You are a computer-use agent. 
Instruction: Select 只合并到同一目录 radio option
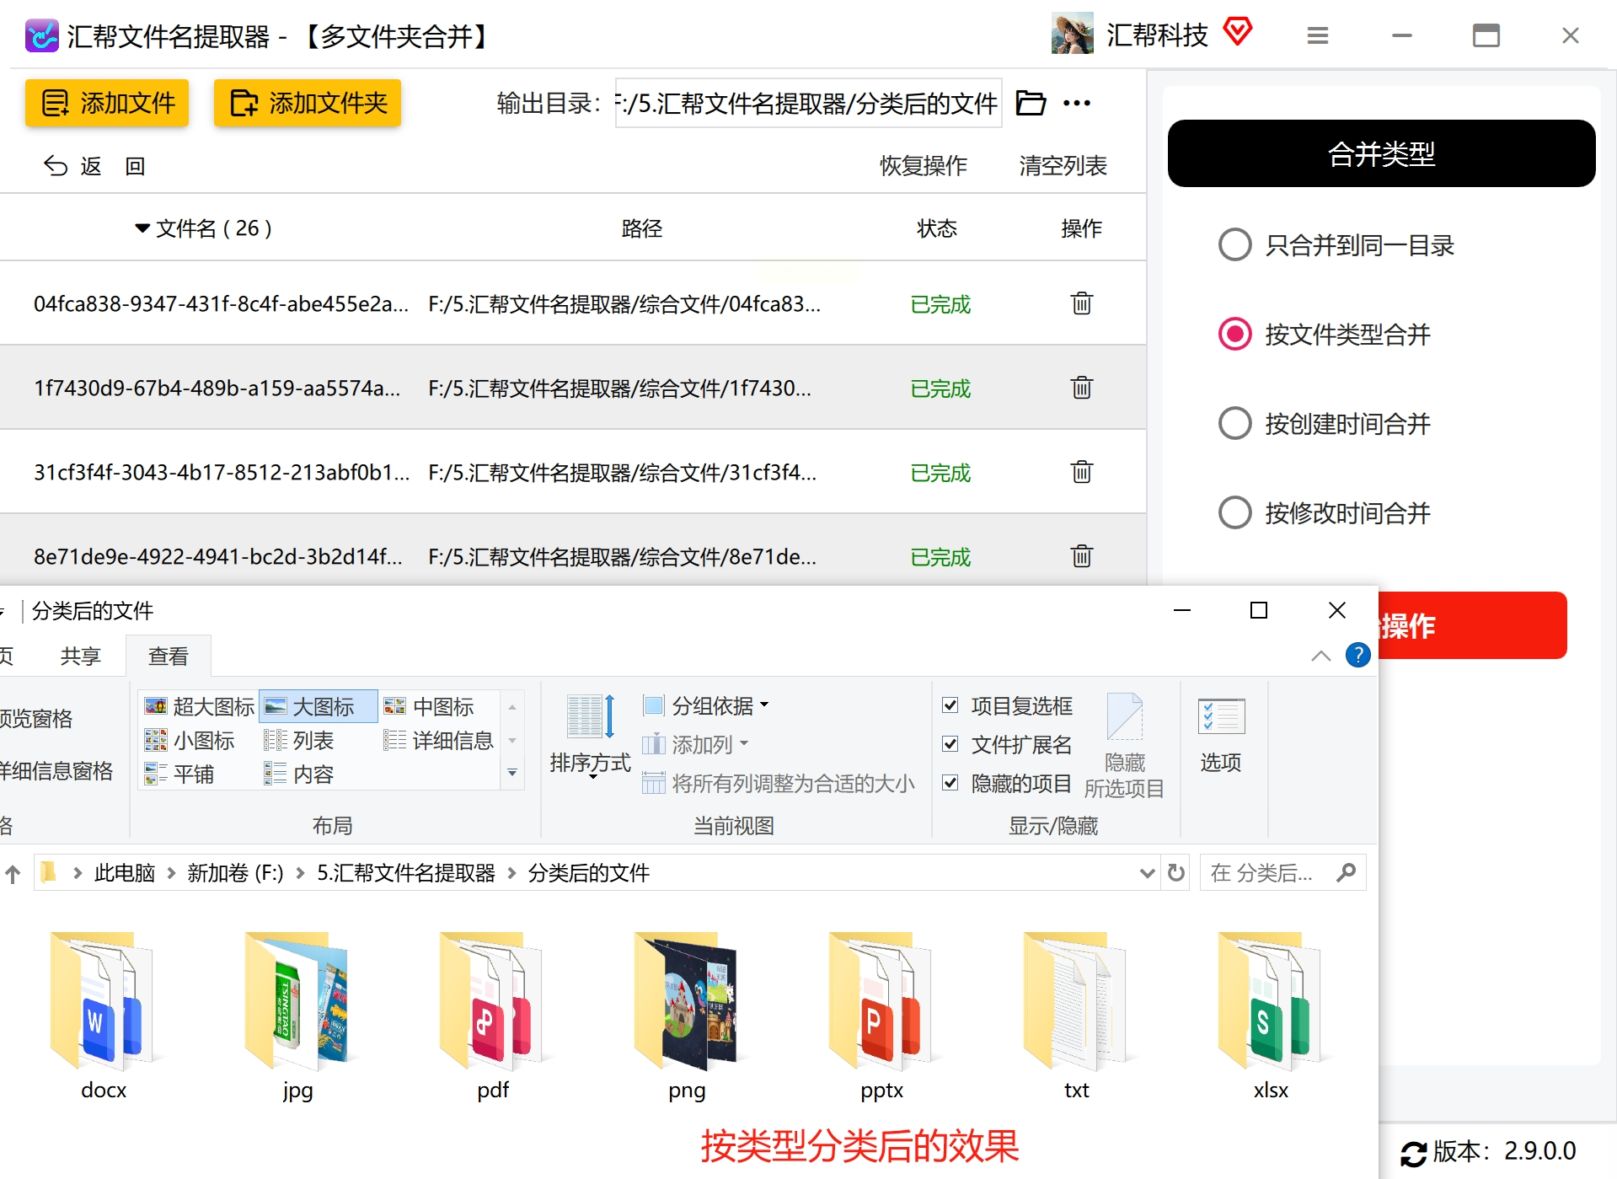[x=1234, y=245]
